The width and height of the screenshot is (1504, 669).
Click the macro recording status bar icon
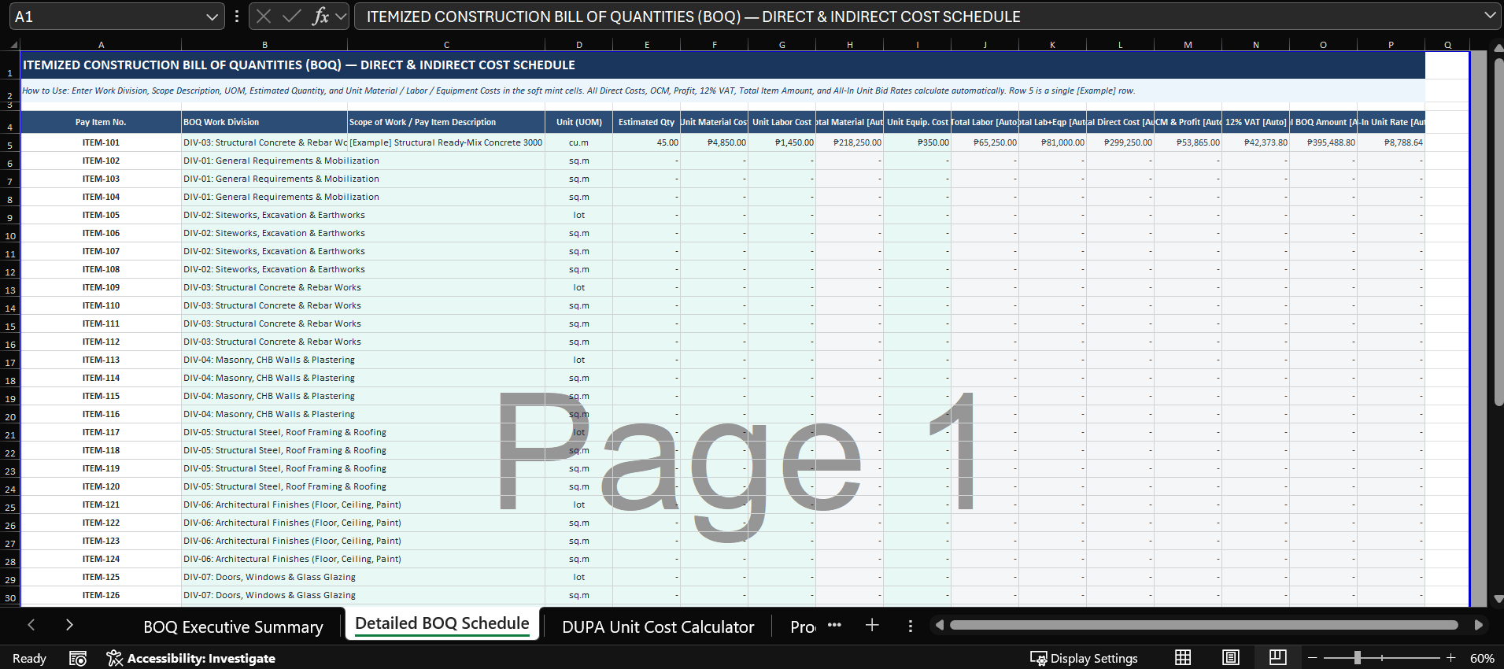[77, 658]
